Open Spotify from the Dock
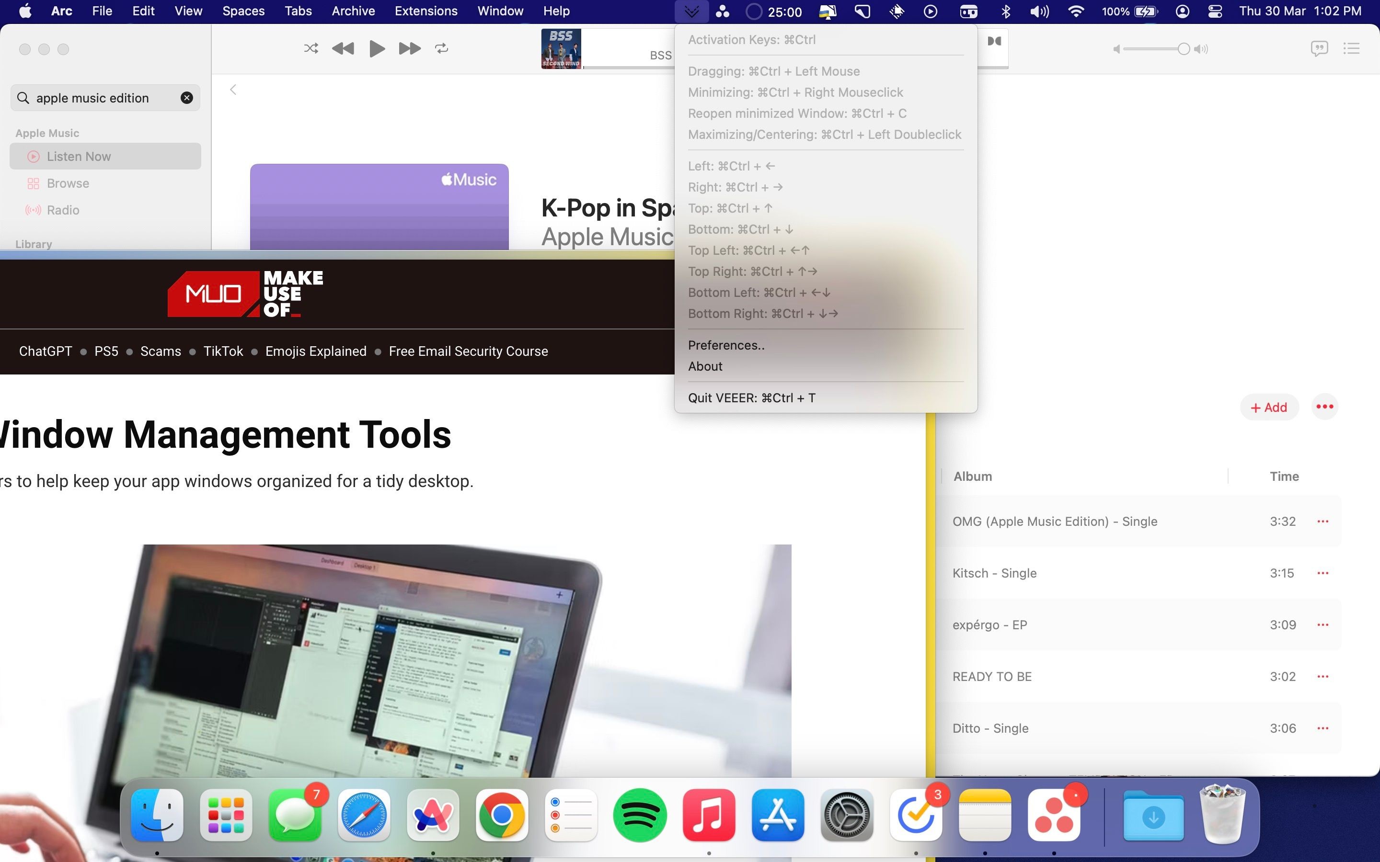The width and height of the screenshot is (1380, 862). tap(640, 815)
